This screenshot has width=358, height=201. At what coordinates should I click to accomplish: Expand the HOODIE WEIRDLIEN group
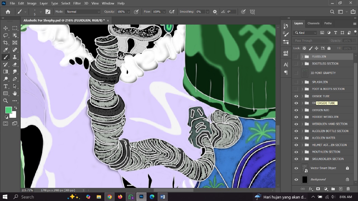click(302, 117)
